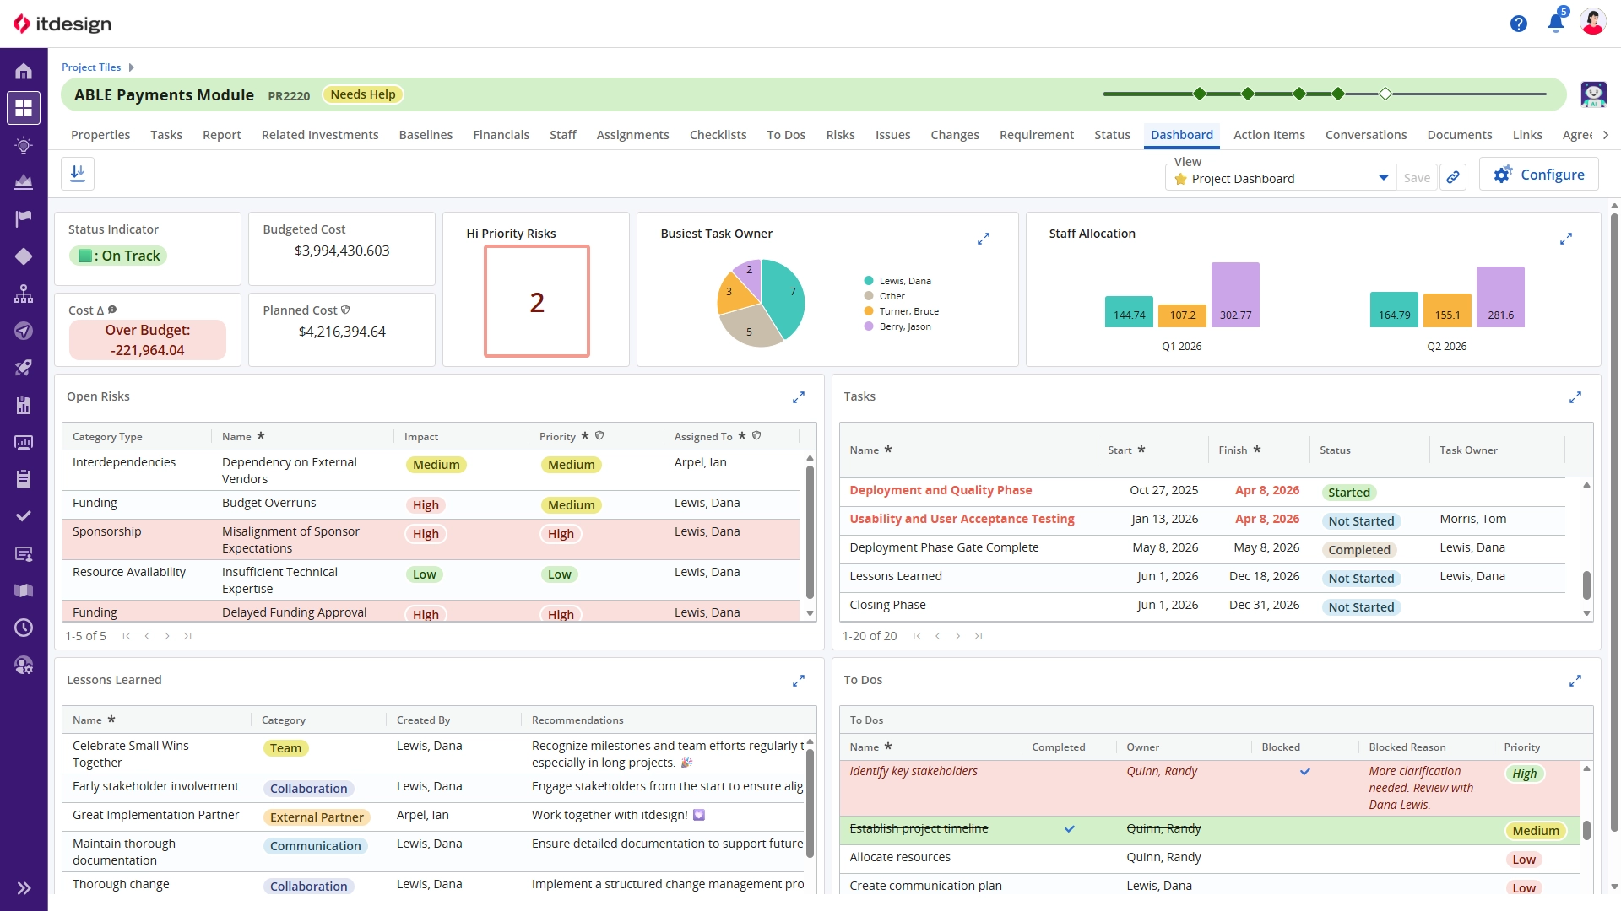
Task: Maximize the Lessons Learned widget
Action: pos(799,681)
